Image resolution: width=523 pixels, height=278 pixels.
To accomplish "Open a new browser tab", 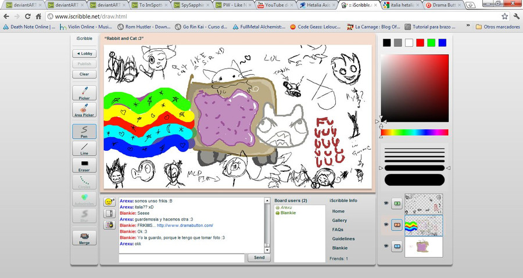I will point(470,5).
